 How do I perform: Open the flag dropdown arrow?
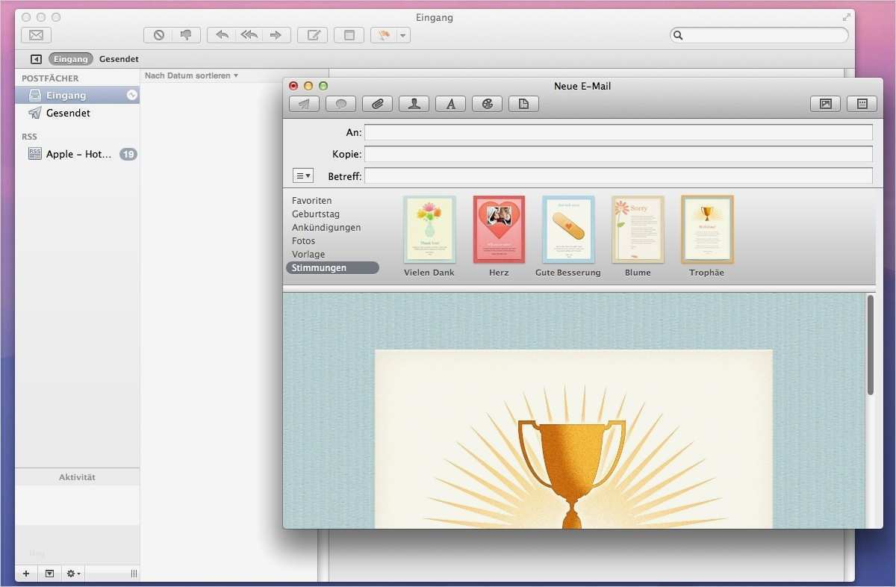tap(402, 34)
